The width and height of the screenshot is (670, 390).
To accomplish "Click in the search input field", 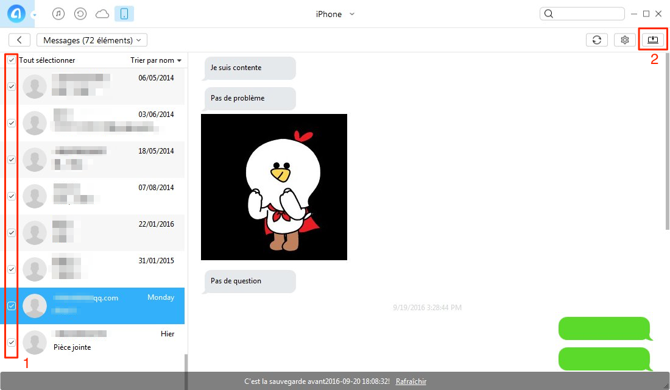I will (x=589, y=13).
